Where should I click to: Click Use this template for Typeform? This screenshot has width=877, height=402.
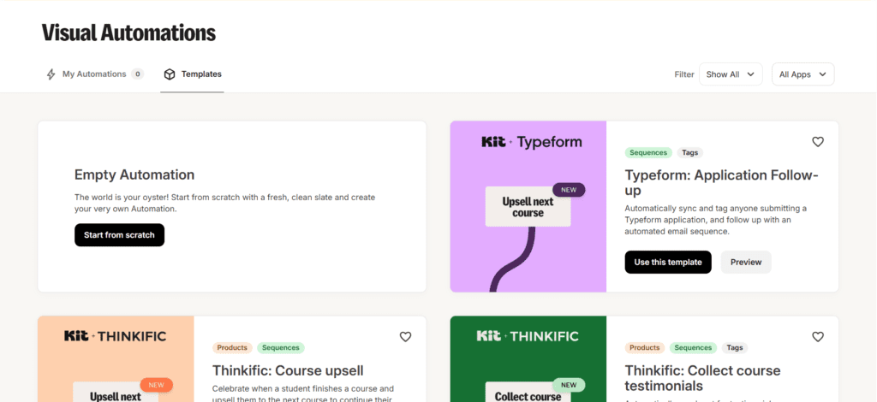point(668,262)
